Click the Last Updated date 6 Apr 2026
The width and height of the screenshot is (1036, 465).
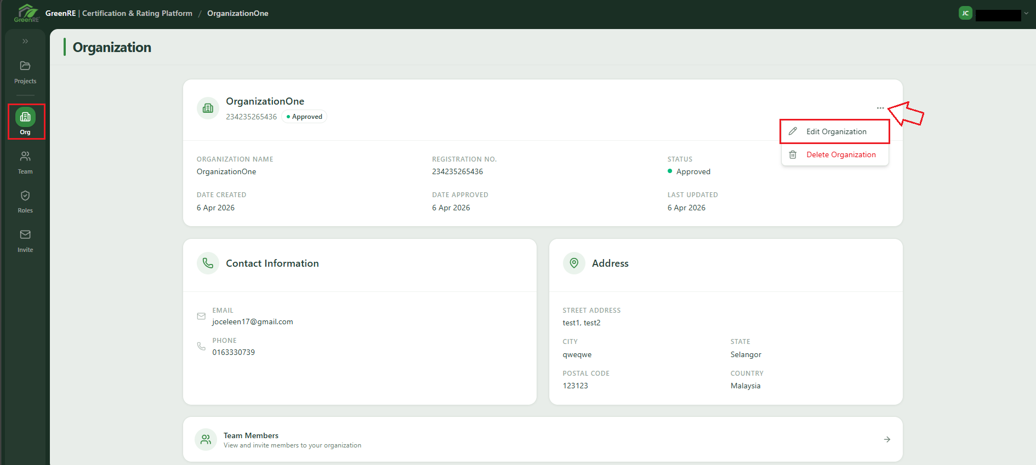pyautogui.click(x=686, y=208)
